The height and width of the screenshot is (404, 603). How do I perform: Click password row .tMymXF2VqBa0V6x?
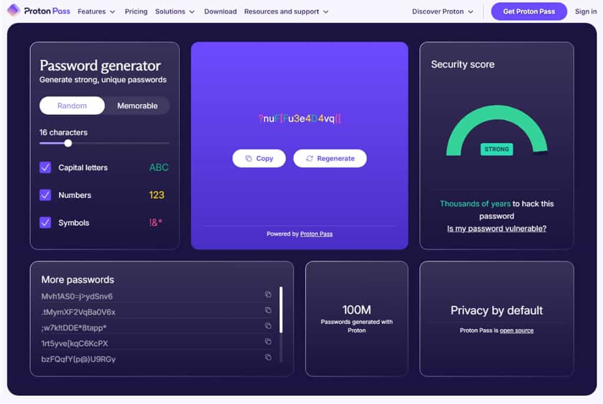click(x=156, y=312)
